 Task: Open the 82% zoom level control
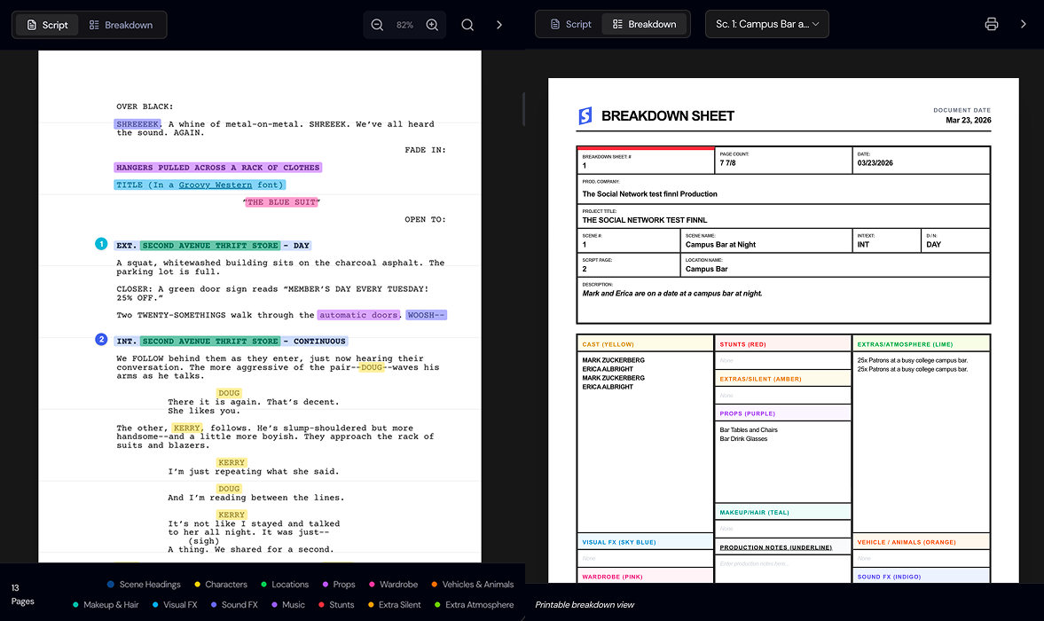[x=404, y=25]
